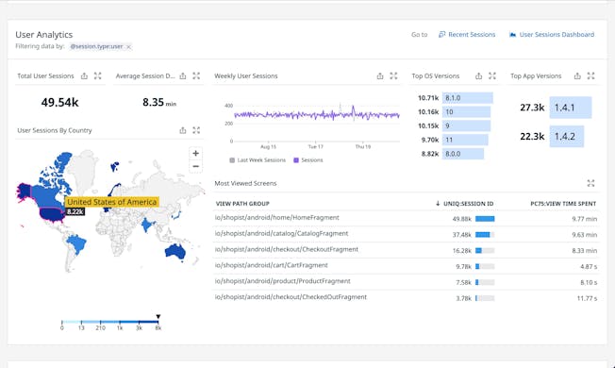Export the Top OS Versions widget
The height and width of the screenshot is (368, 615).
point(479,76)
